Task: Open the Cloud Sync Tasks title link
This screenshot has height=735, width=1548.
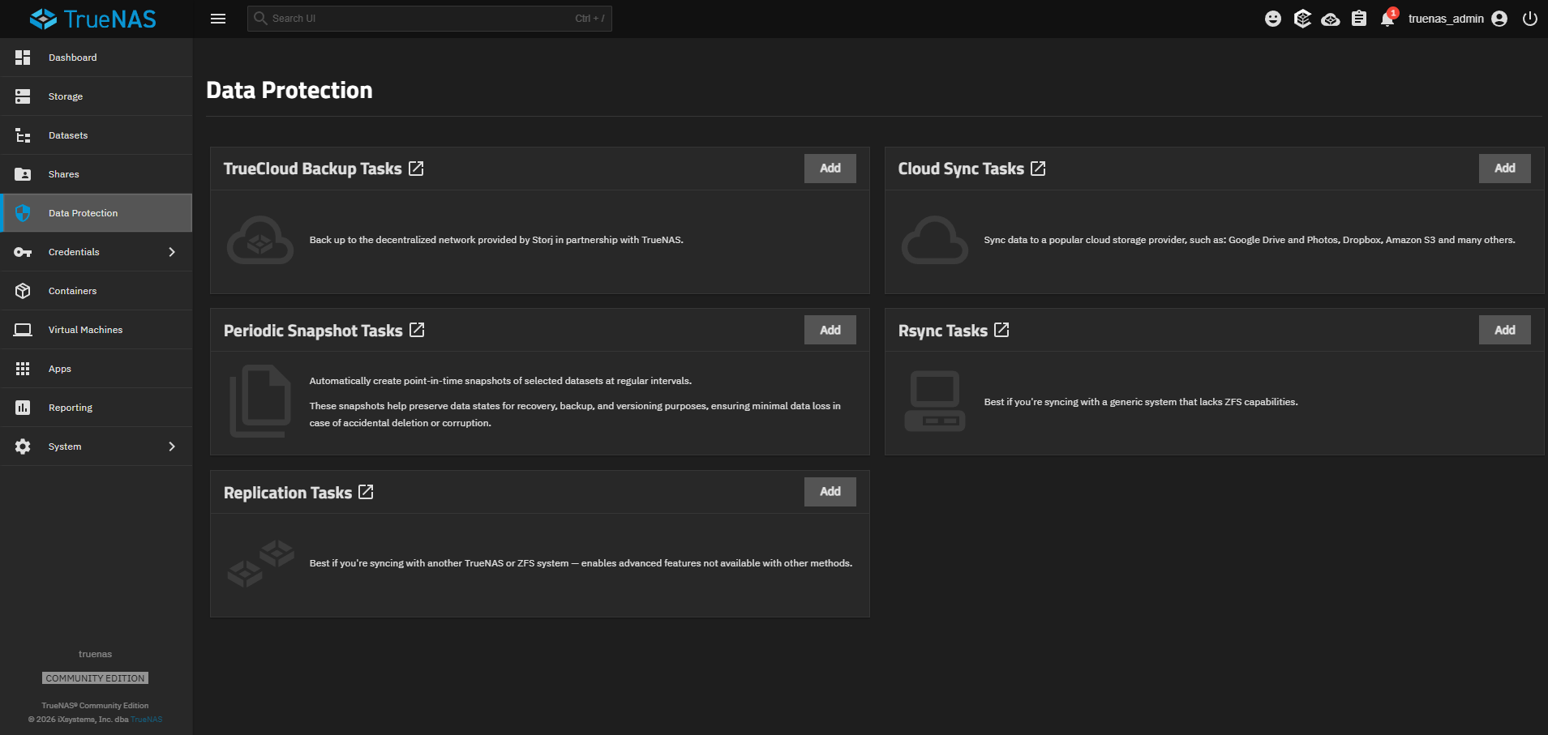Action: [x=961, y=169]
